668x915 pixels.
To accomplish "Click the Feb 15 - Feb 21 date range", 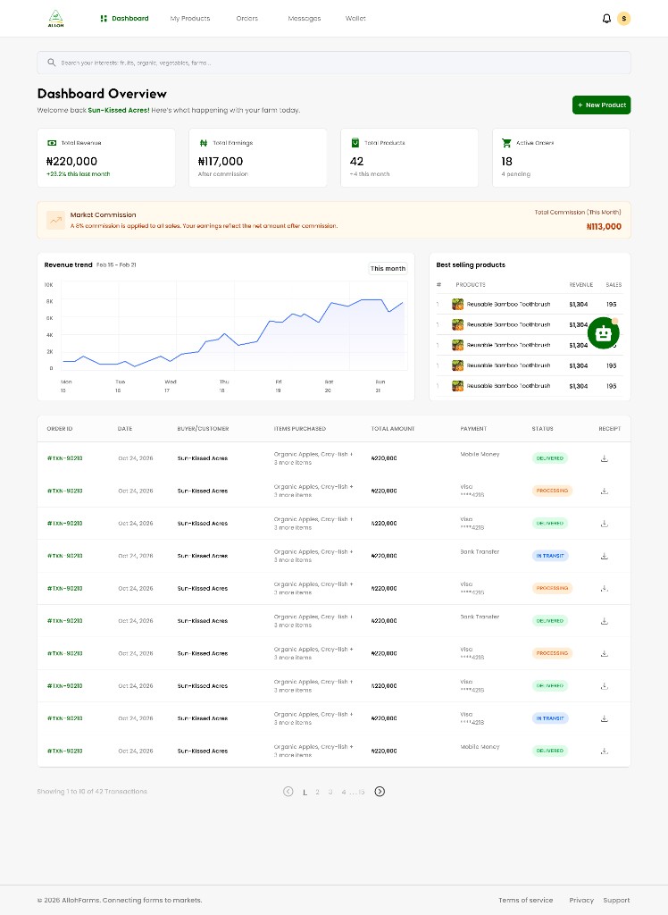I will [116, 264].
